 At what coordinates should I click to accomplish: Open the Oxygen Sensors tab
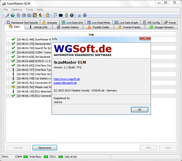coord(161,27)
